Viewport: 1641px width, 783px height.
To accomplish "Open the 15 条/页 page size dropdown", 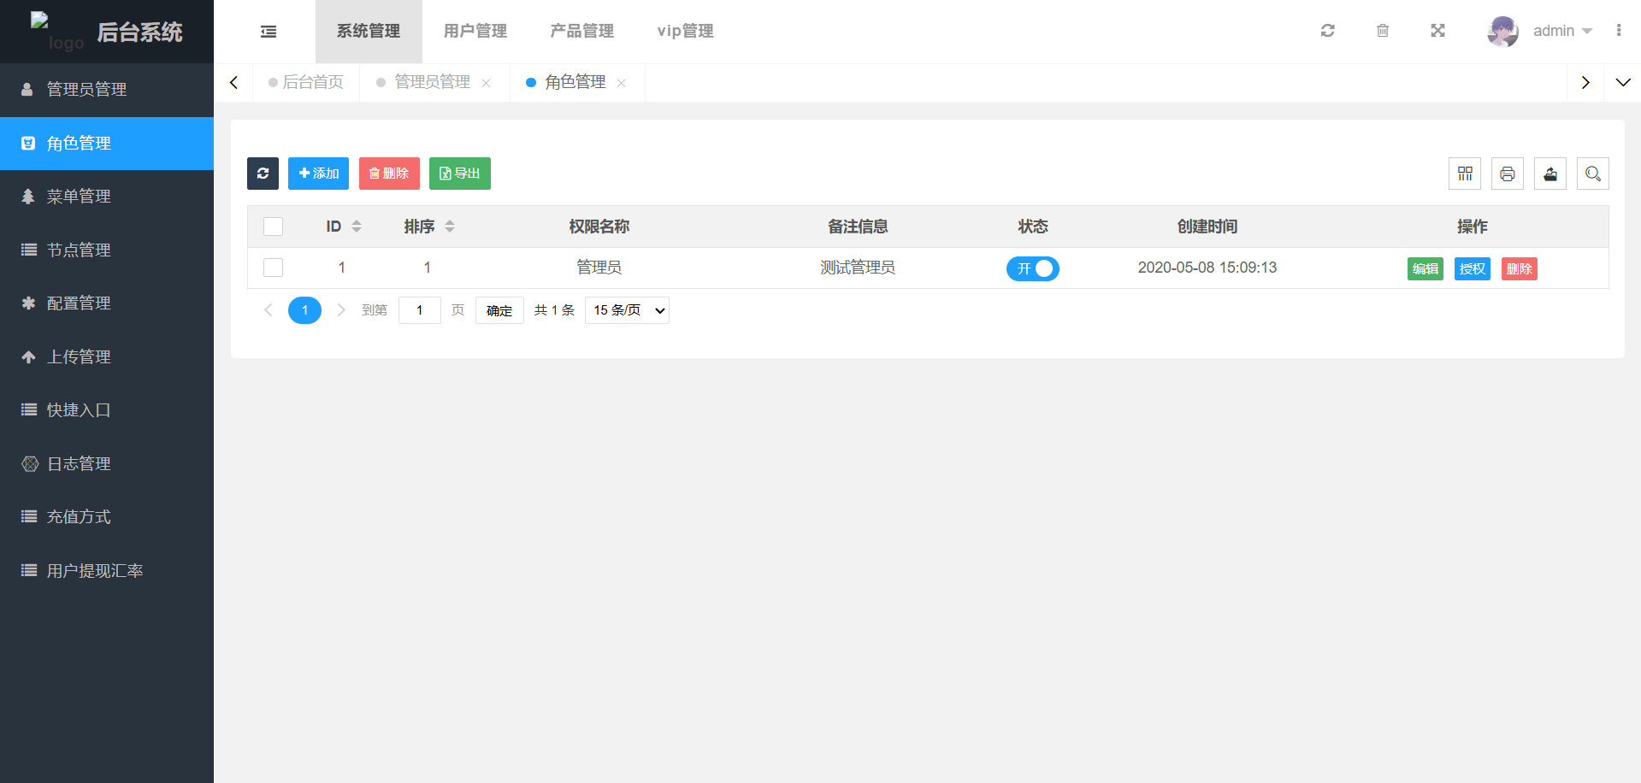I will (x=627, y=310).
